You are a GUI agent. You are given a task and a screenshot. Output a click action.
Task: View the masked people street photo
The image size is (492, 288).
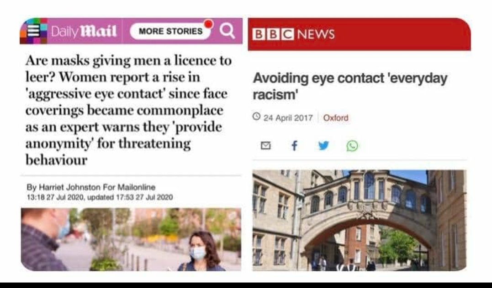click(131, 240)
